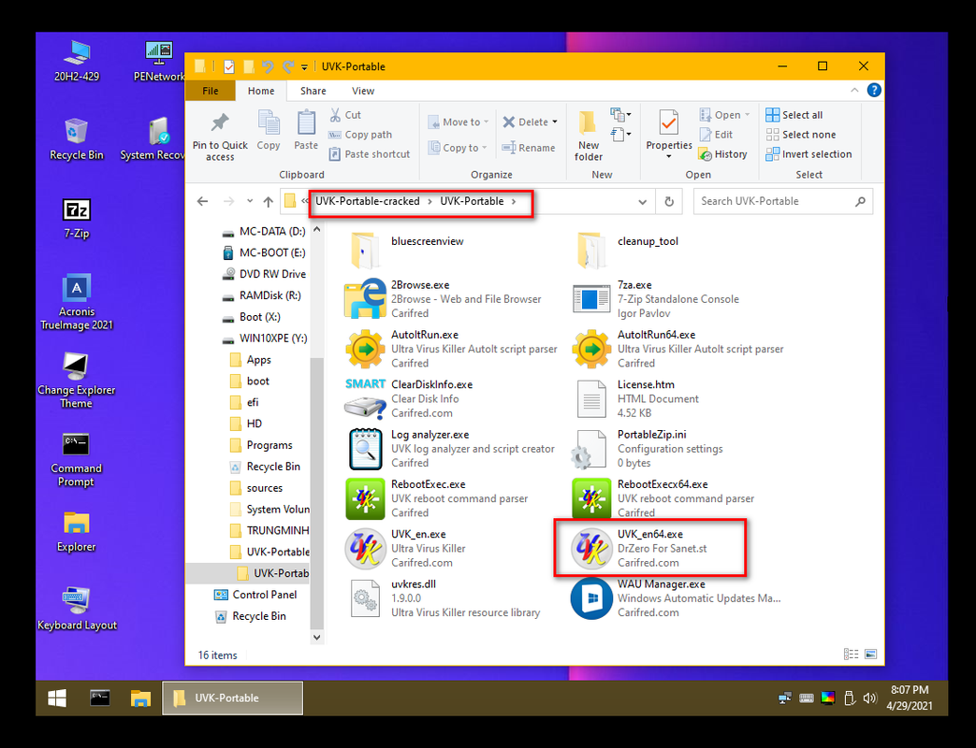This screenshot has height=748, width=976.
Task: Open PENetwork desktop icon
Action: (159, 61)
